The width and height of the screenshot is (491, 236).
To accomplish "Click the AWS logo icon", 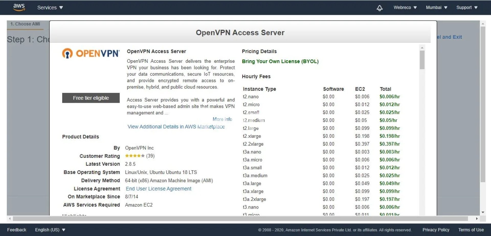I will (x=19, y=7).
